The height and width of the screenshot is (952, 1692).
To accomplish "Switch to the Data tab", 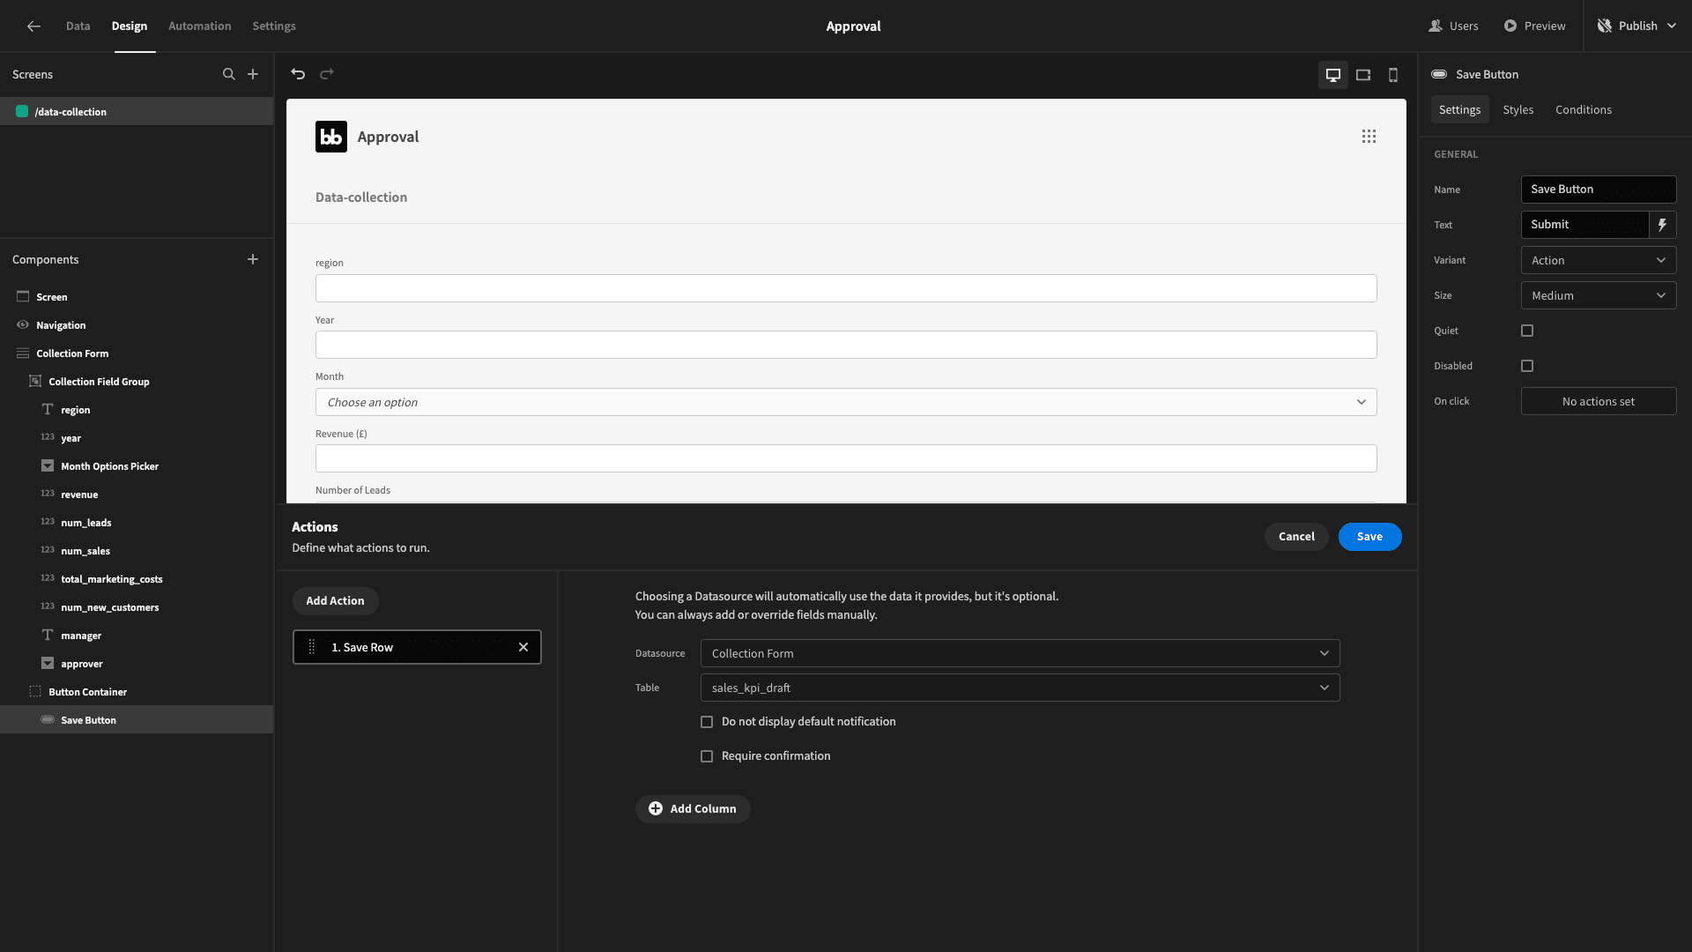I will (78, 26).
